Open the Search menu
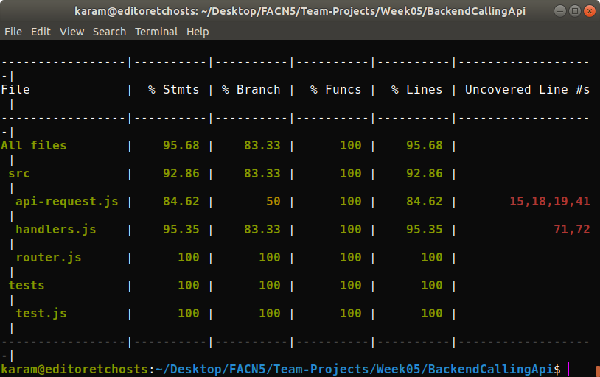Screen dimensions: 600x377 coord(109,32)
